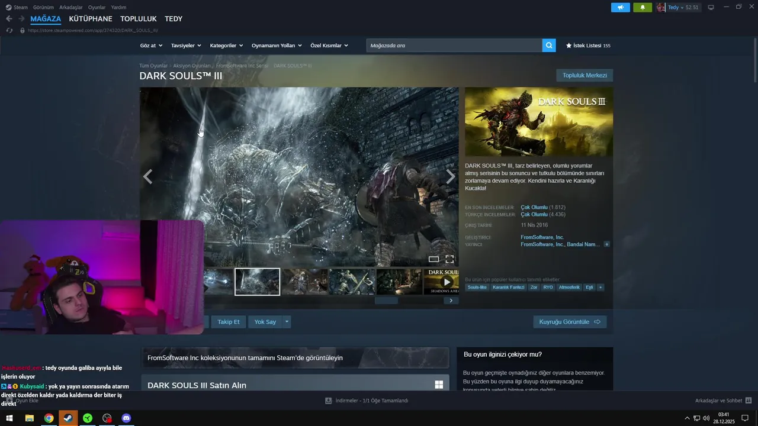Open Google Chrome from the taskbar
The width and height of the screenshot is (758, 426).
[49, 418]
